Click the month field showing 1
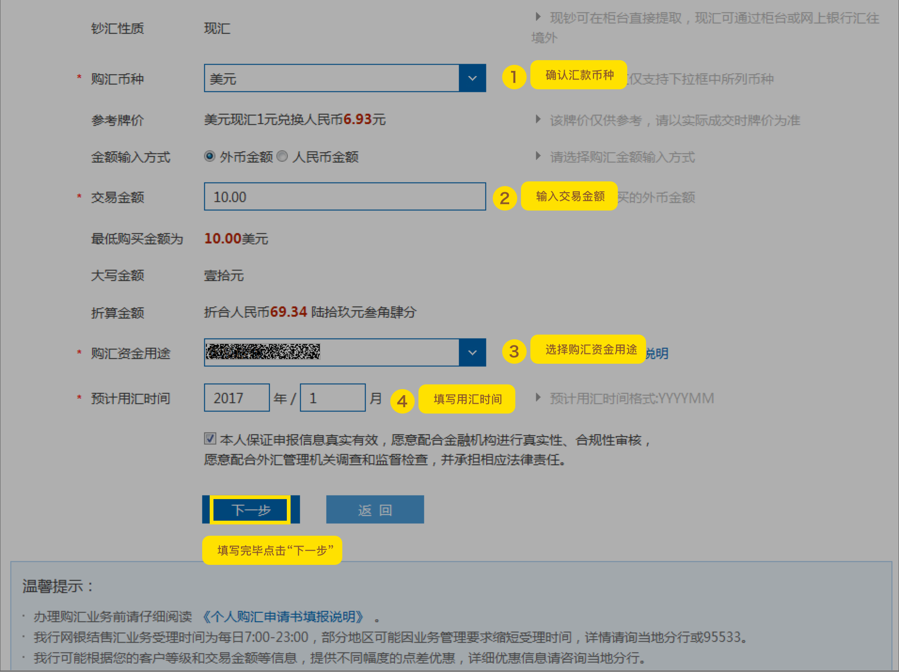 tap(332, 398)
